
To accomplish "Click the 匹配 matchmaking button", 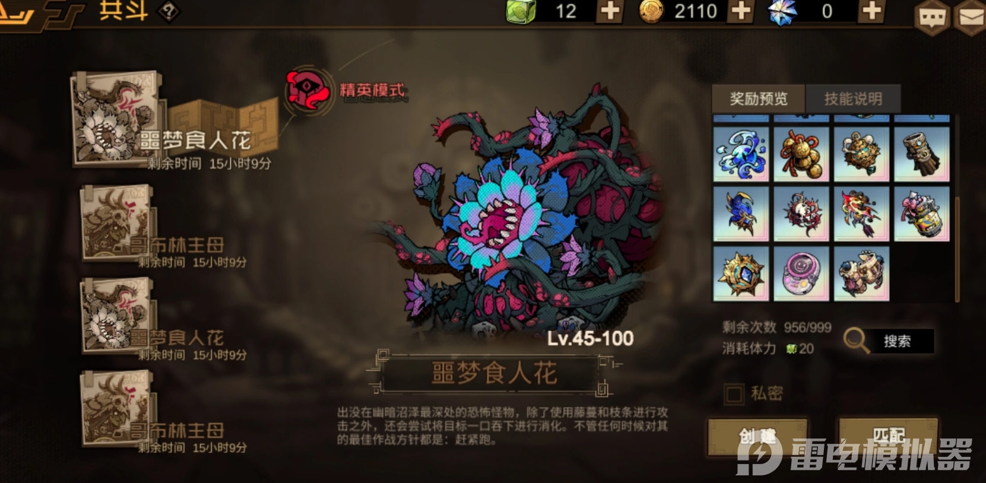I will tap(888, 437).
